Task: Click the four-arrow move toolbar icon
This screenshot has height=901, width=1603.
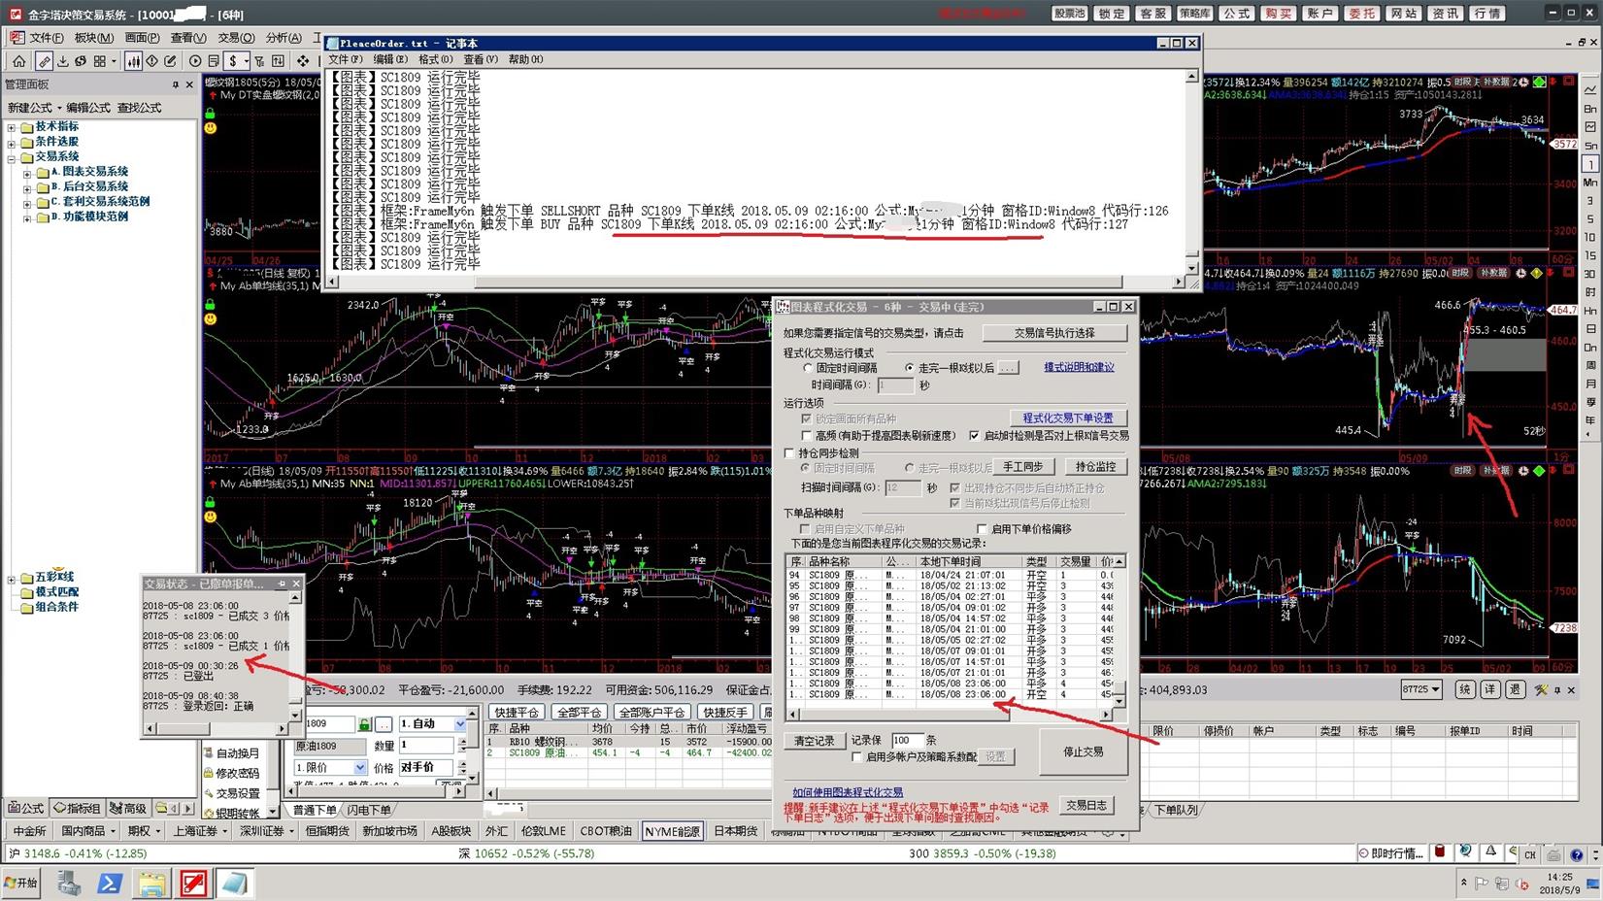Action: (303, 61)
